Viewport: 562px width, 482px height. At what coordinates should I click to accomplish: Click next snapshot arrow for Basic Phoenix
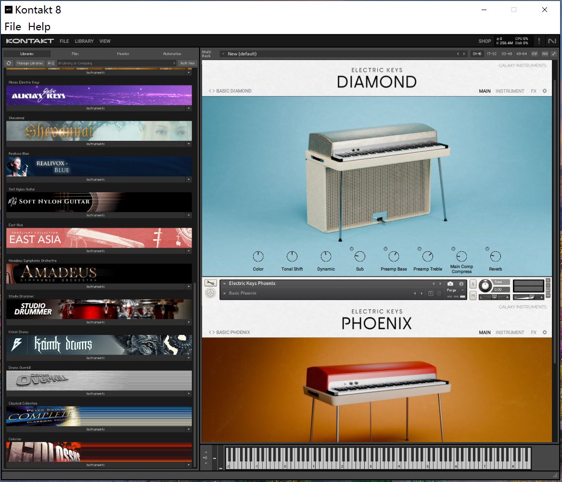click(421, 293)
